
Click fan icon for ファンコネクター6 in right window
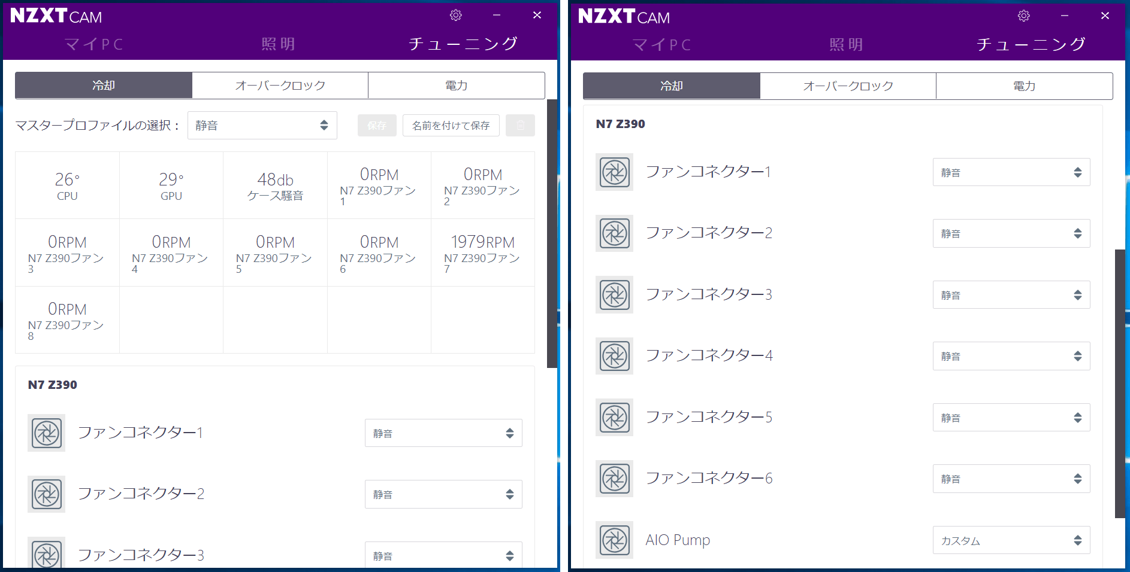[x=615, y=479]
